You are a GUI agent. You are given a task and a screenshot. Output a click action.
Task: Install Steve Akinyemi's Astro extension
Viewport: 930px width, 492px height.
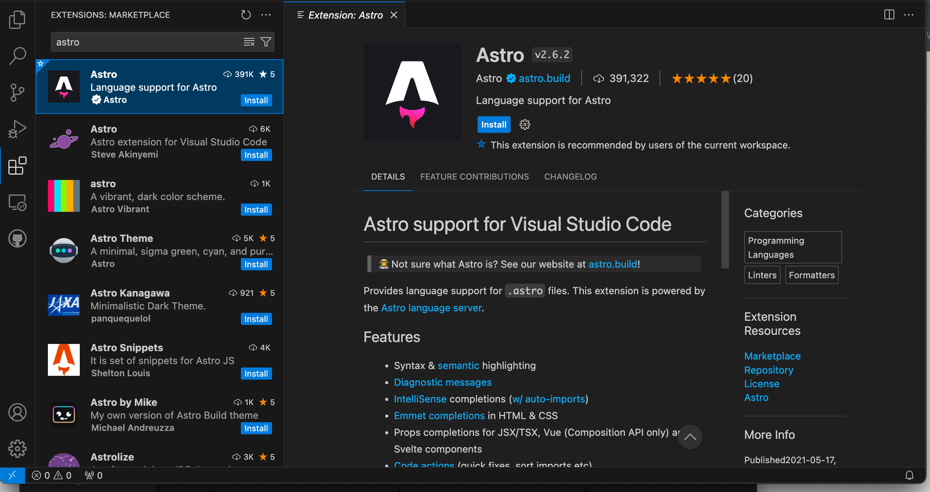256,155
